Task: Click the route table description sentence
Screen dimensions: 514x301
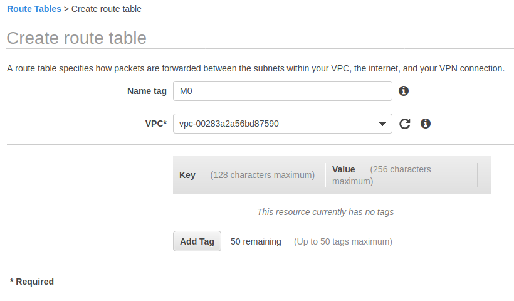Action: click(256, 68)
